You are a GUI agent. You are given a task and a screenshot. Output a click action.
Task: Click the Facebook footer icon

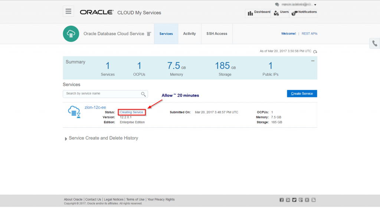(x=281, y=200)
